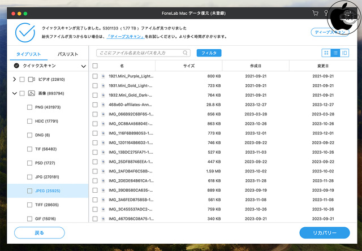The image size is (362, 251).
Task: Click created date 2023-12-27
Action: (256, 105)
